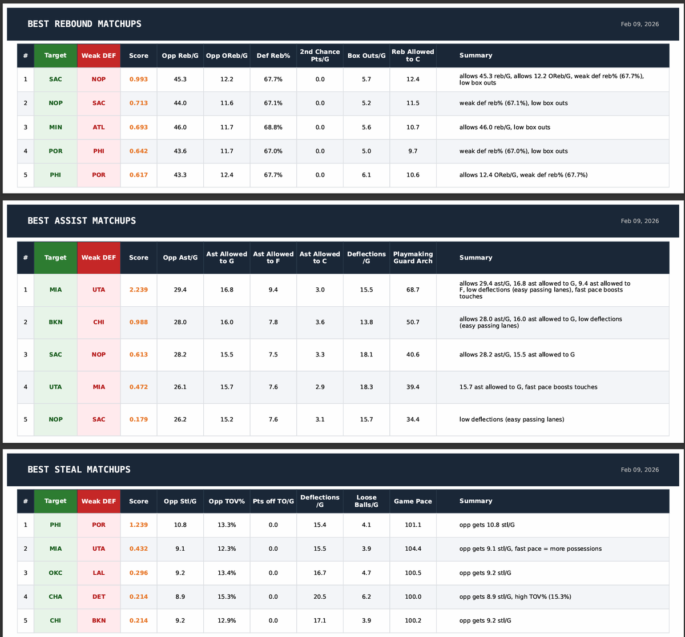Click 'Ast Allowed to F' column header
This screenshot has width=685, height=637.
(x=273, y=258)
